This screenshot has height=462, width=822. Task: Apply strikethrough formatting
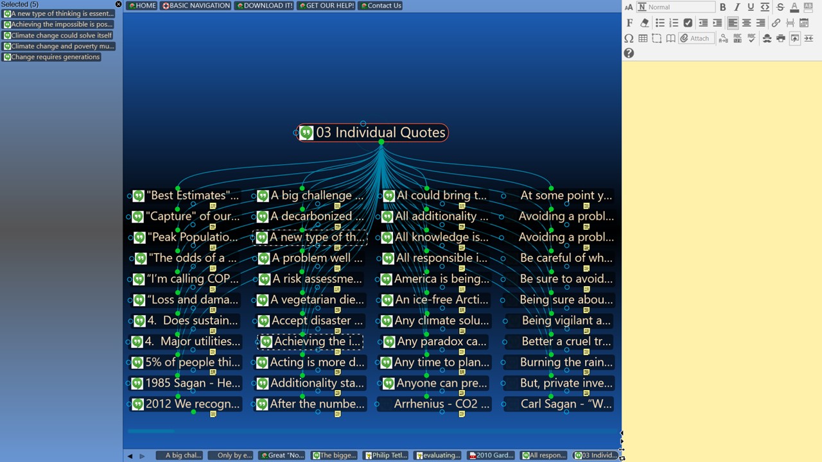(780, 7)
